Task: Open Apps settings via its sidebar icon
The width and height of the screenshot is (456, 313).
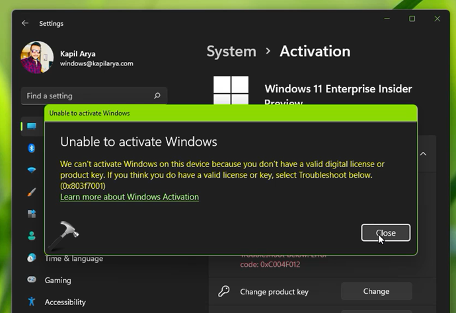Action: click(x=31, y=214)
